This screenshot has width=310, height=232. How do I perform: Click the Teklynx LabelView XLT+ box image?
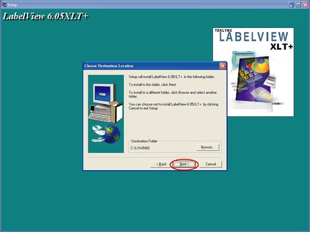pyautogui.click(x=253, y=72)
